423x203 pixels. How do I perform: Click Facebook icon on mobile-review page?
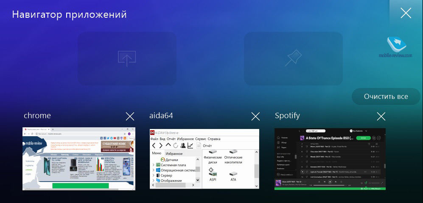[105, 138]
